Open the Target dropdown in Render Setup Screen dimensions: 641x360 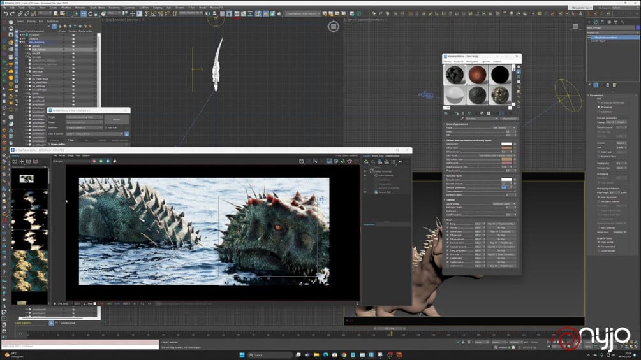click(x=84, y=117)
